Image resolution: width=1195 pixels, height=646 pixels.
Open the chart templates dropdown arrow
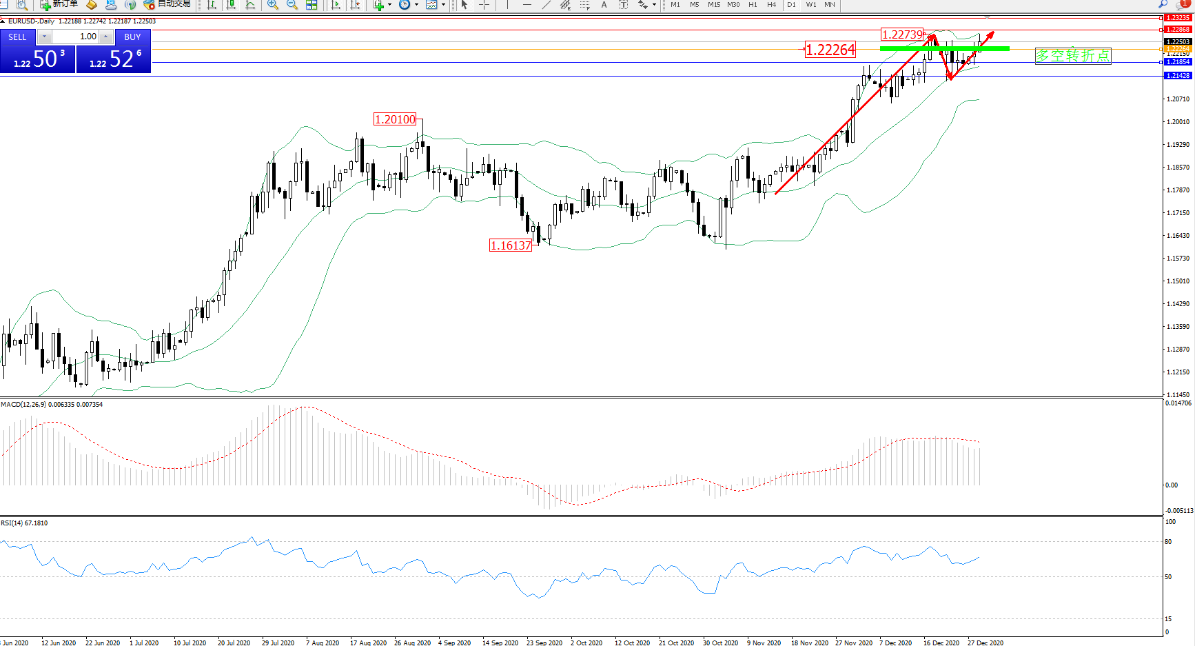(x=443, y=5)
